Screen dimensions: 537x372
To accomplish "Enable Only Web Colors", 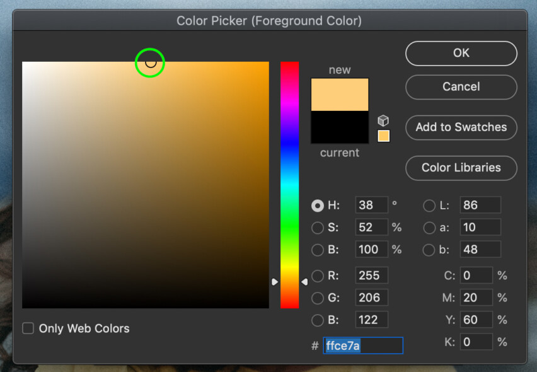I will [x=28, y=328].
